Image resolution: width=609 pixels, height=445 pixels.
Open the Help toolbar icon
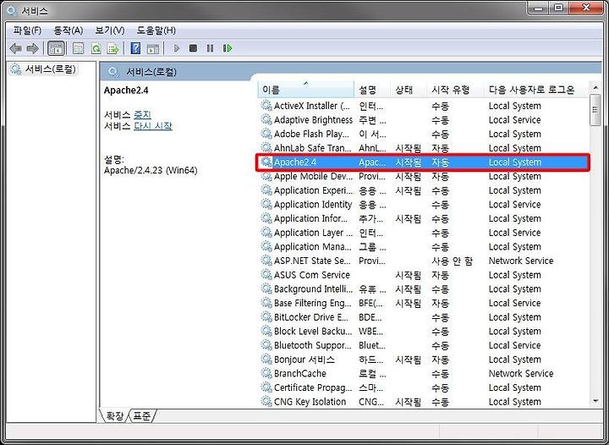click(135, 48)
